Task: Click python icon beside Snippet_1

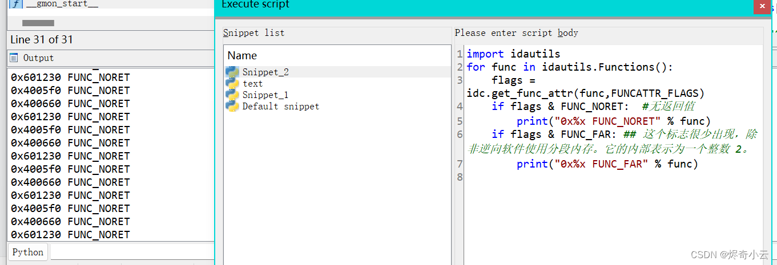Action: coord(232,95)
